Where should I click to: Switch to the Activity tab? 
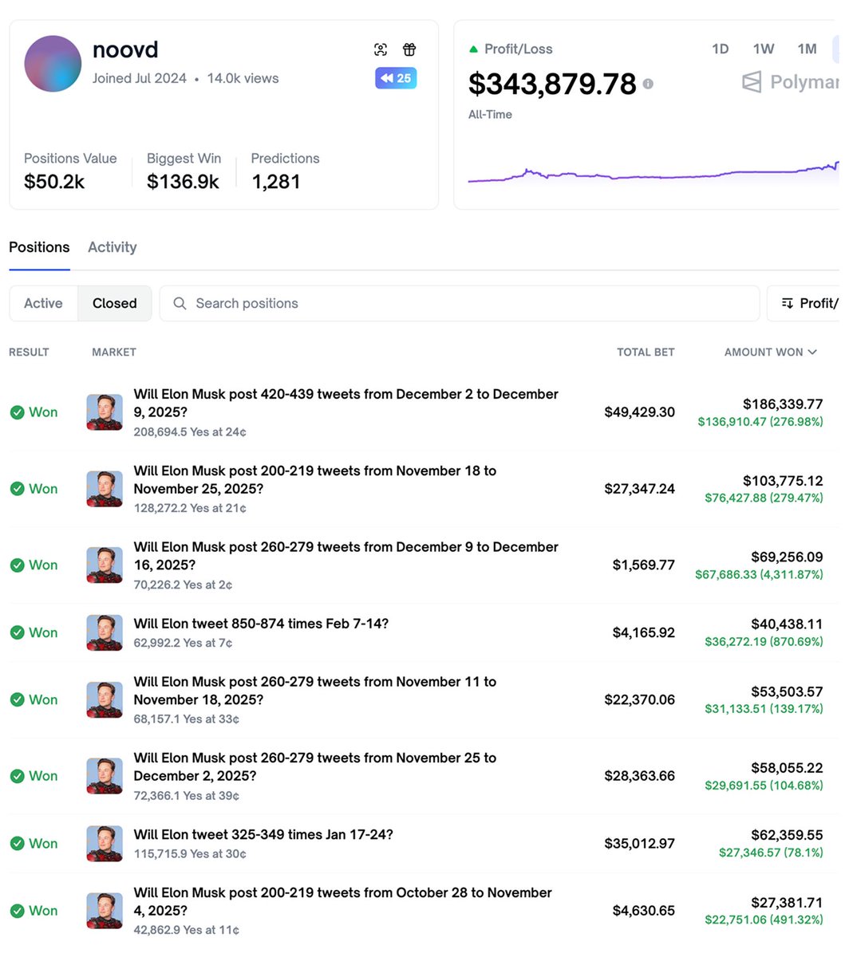tap(113, 247)
